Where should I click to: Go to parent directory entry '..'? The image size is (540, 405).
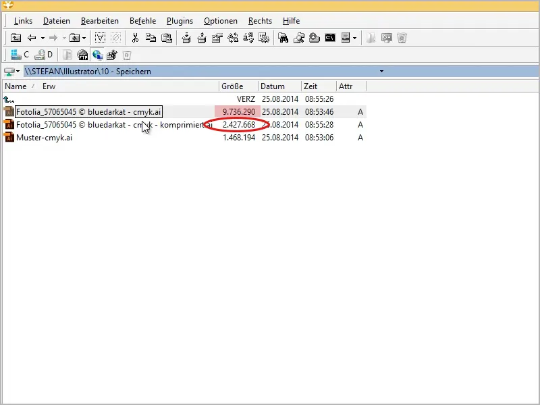9,99
